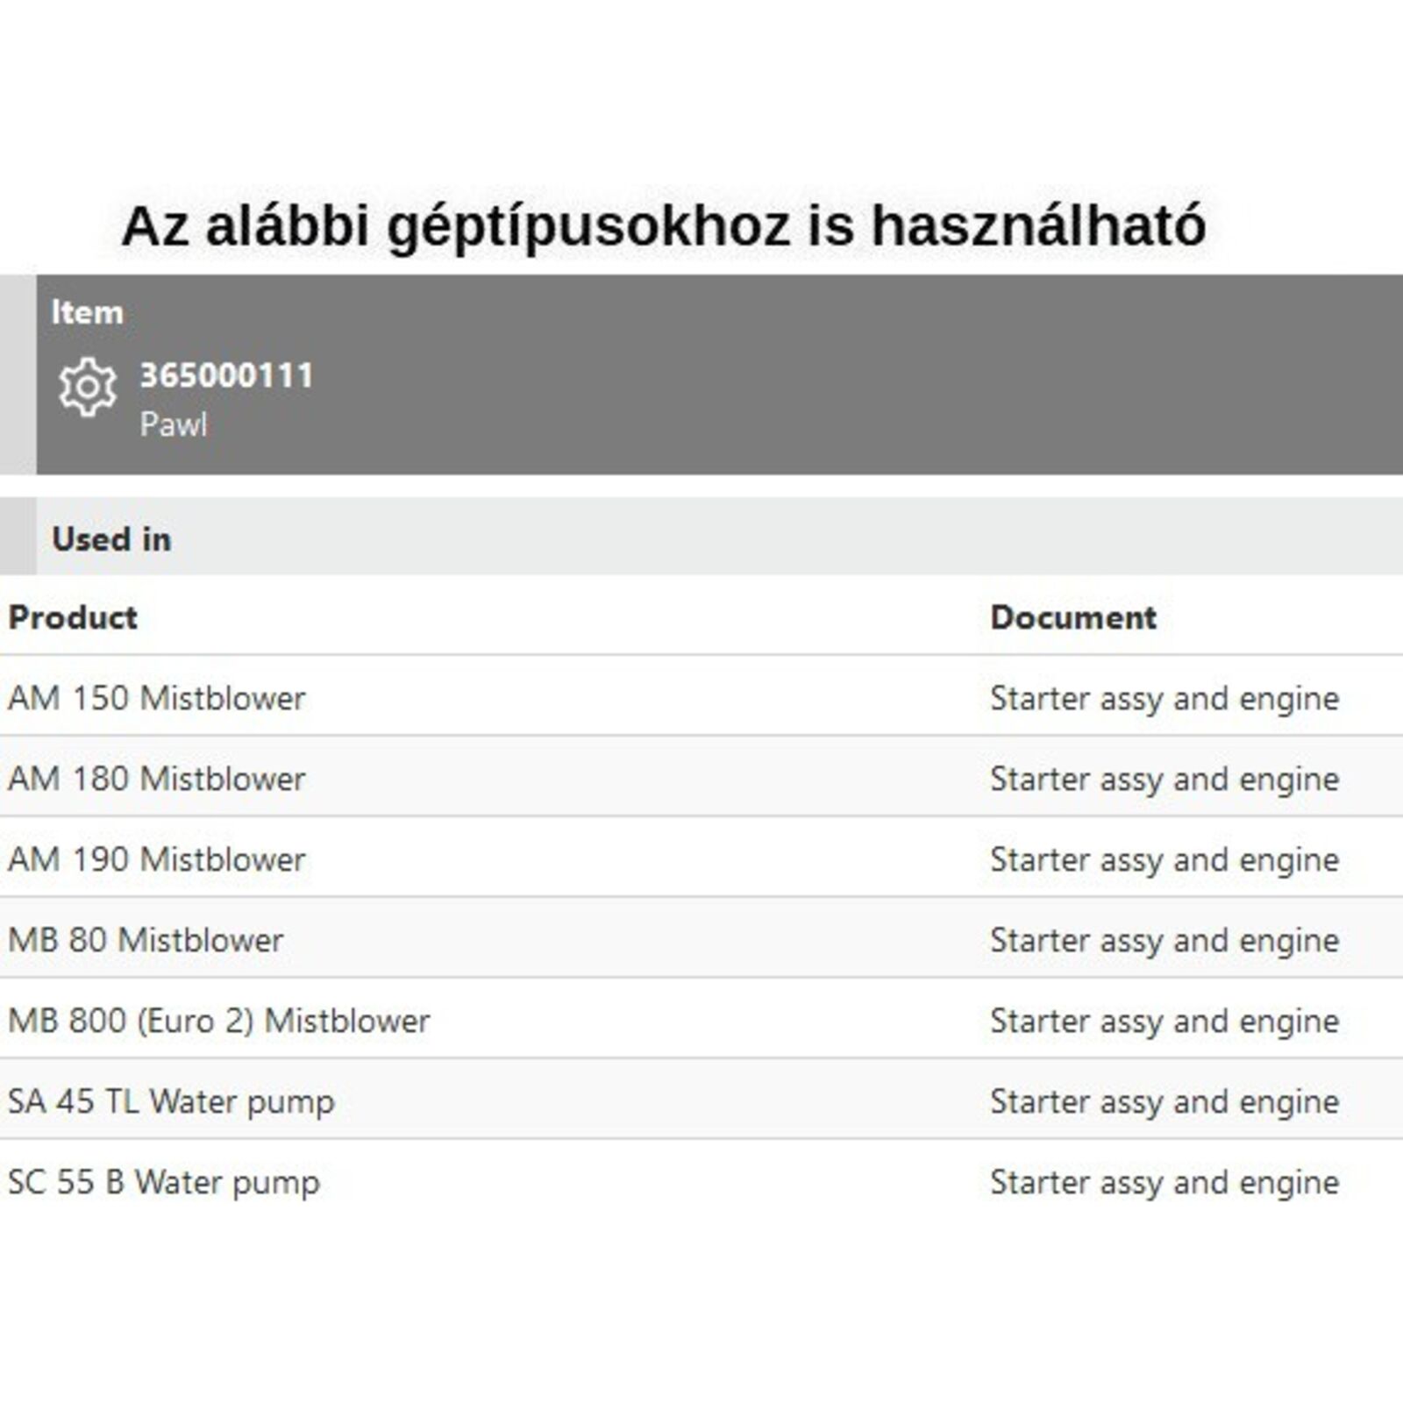The image size is (1403, 1403).
Task: Open the MB 800 (Euro 2) Mistblower product
Action: (x=219, y=1021)
